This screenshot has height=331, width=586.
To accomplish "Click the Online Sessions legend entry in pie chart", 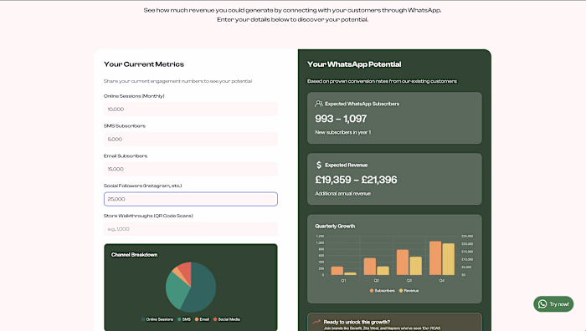I will (157, 319).
